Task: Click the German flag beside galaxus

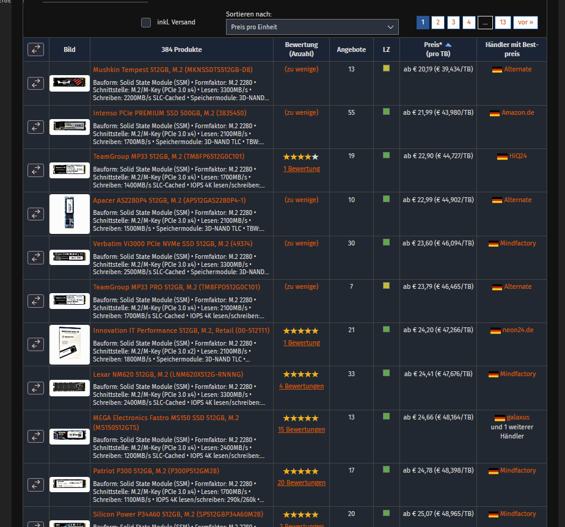Action: pos(500,418)
